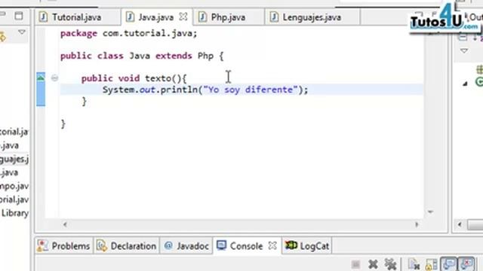Select Lenguajes.java in Package Explorer
This screenshot has height=271, width=483.
14,159
